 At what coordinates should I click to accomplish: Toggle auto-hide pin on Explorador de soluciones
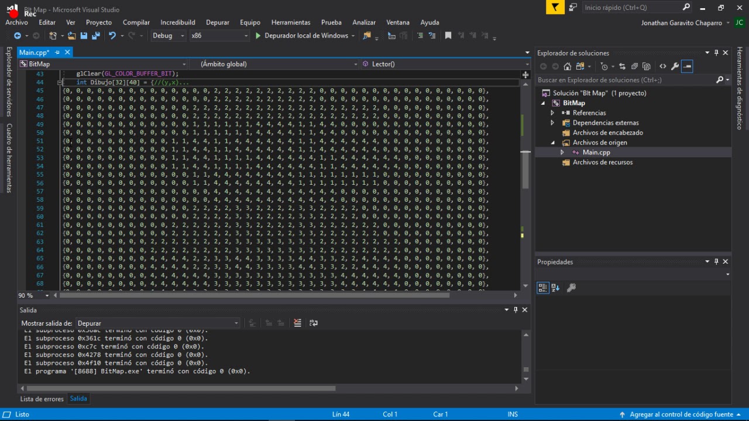[x=716, y=53]
